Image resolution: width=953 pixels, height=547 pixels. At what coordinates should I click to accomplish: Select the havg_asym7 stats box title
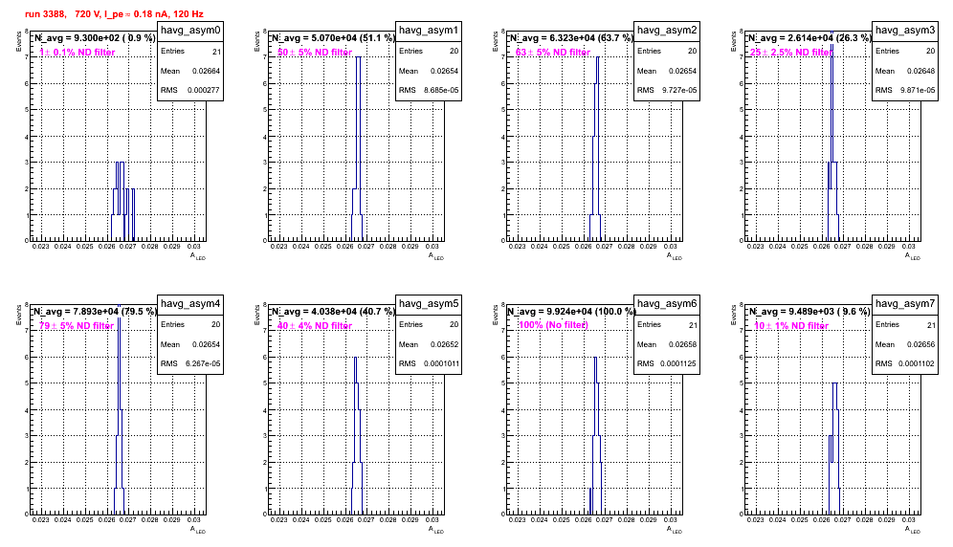point(905,303)
